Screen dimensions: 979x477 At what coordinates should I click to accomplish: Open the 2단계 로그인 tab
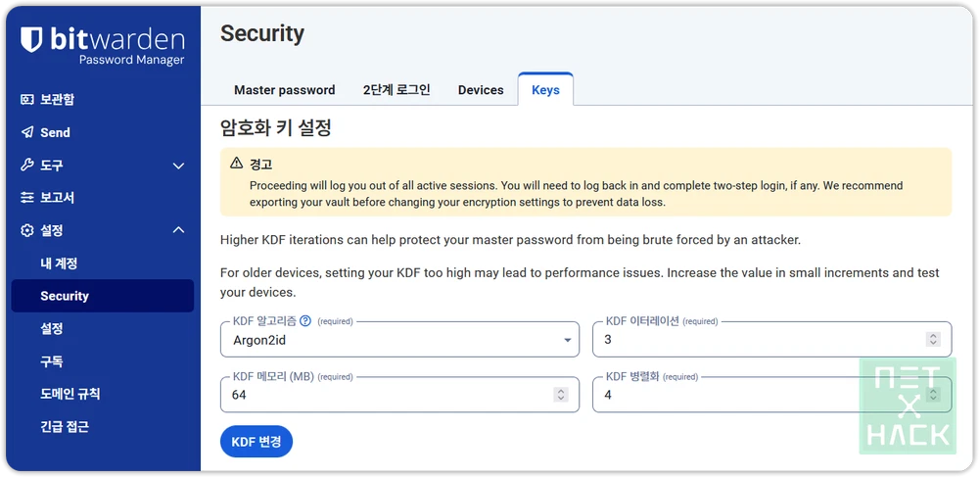[x=397, y=90]
